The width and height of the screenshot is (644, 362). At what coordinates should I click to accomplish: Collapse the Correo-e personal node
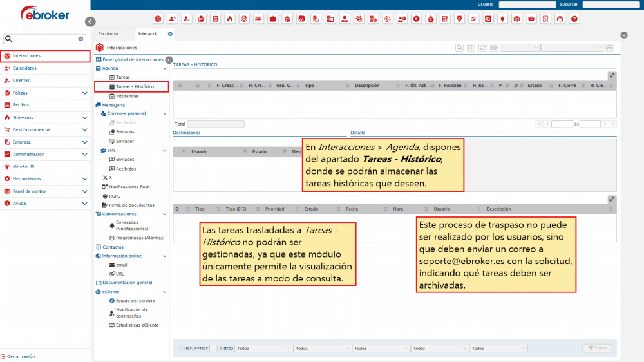click(165, 114)
